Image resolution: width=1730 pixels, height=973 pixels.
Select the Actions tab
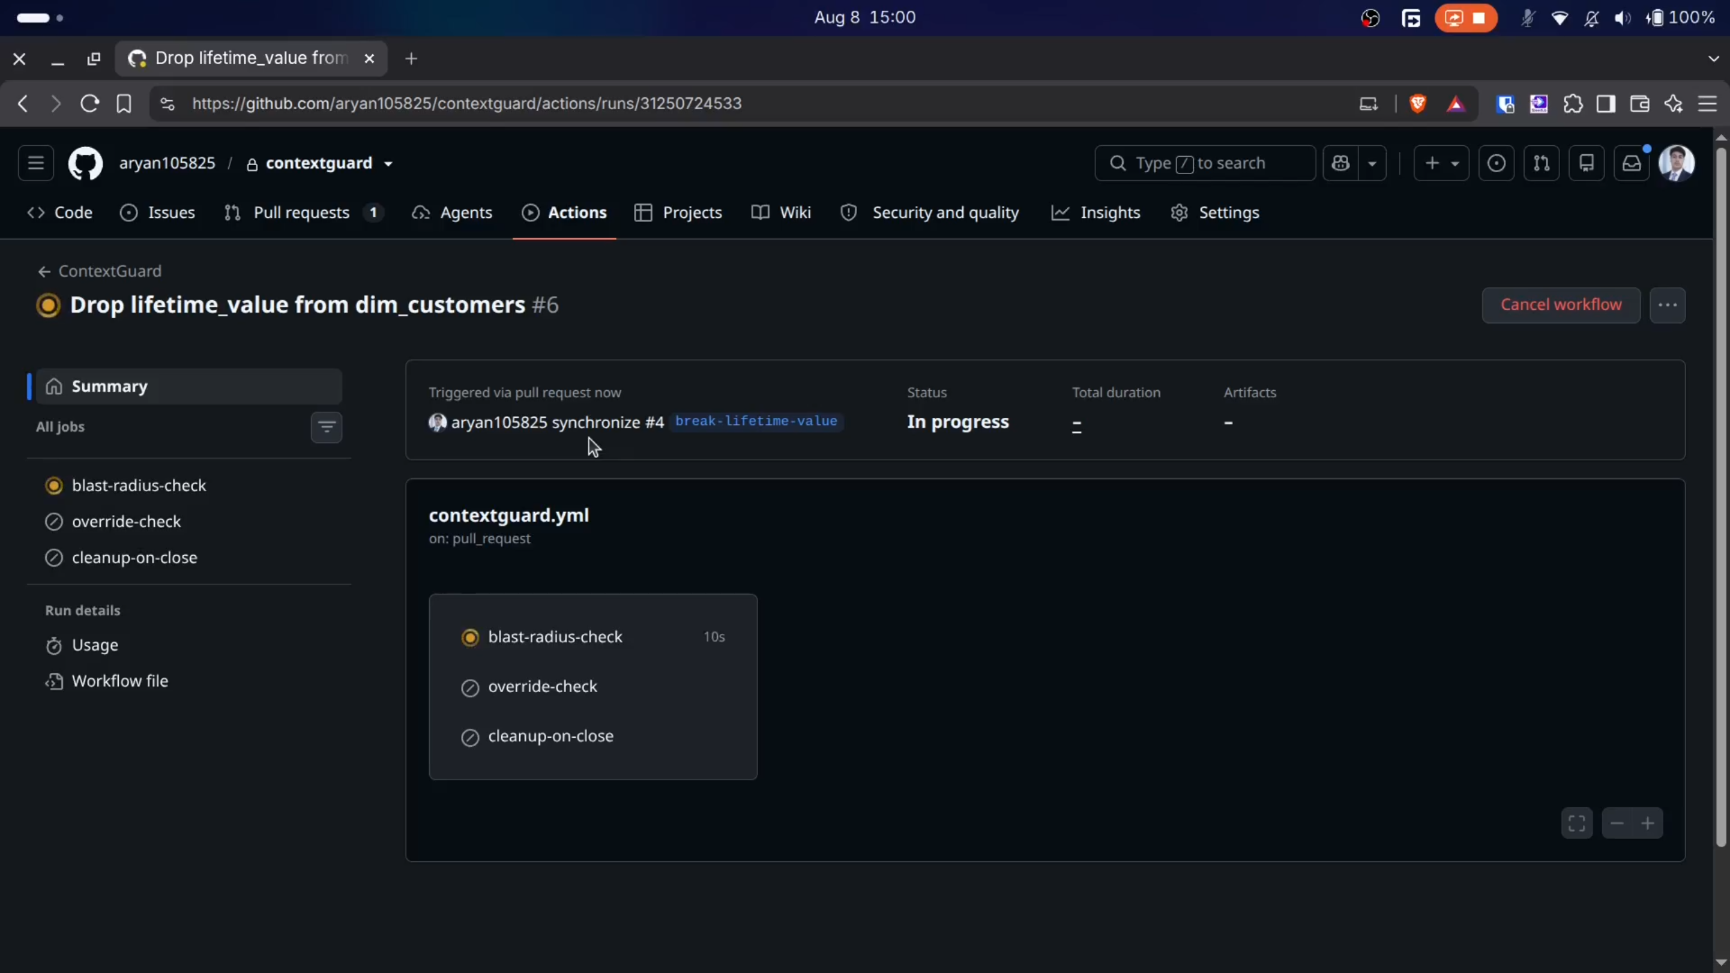click(564, 213)
